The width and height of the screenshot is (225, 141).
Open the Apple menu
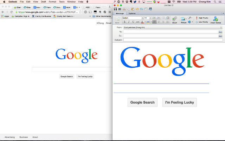click(4, 2)
